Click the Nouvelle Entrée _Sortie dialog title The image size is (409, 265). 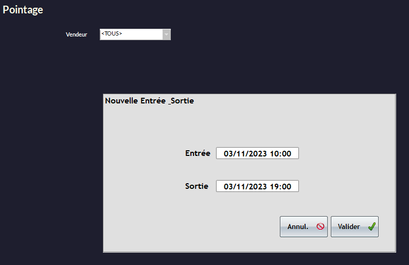click(x=149, y=101)
